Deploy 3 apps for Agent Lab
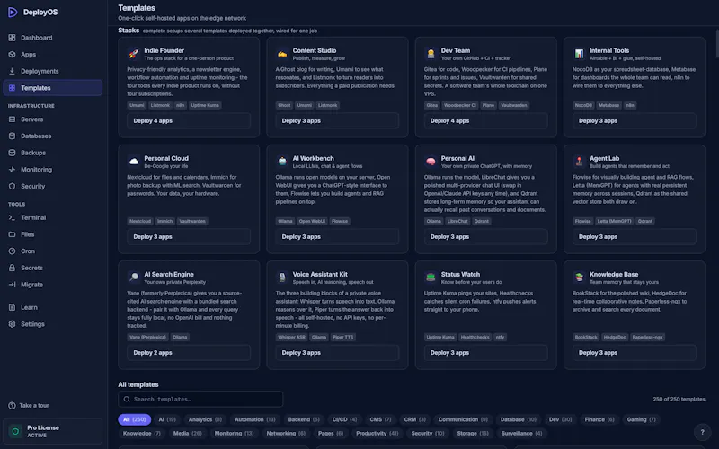Image resolution: width=719 pixels, height=449 pixels. (635, 237)
